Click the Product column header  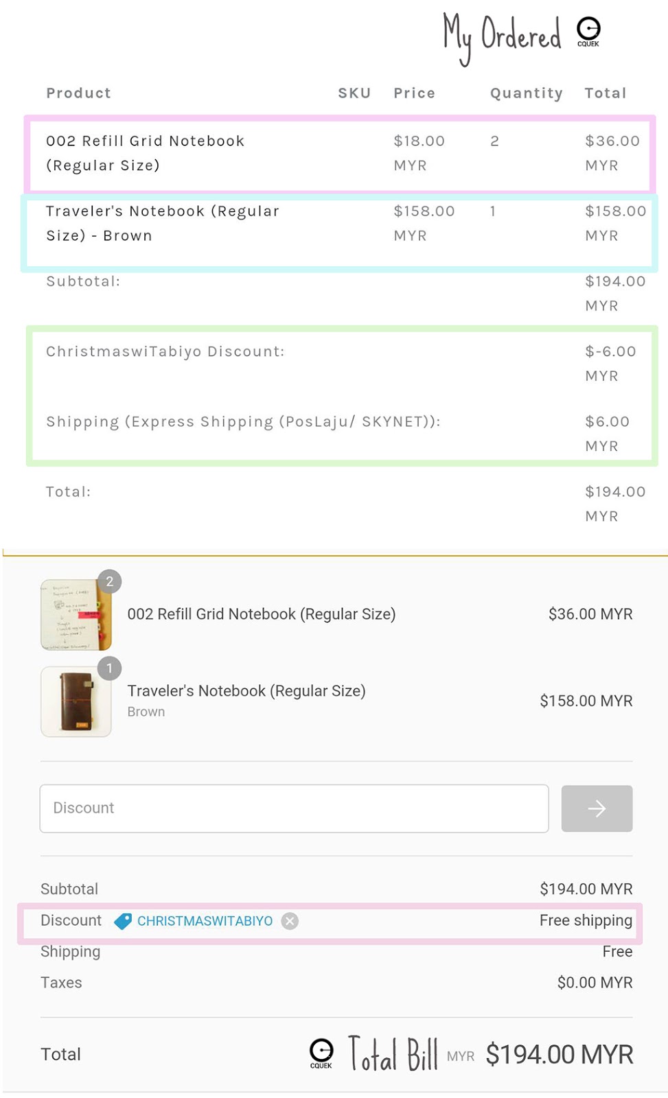(x=78, y=93)
